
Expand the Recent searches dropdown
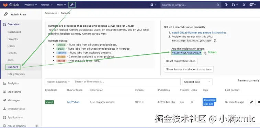click(x=58, y=82)
